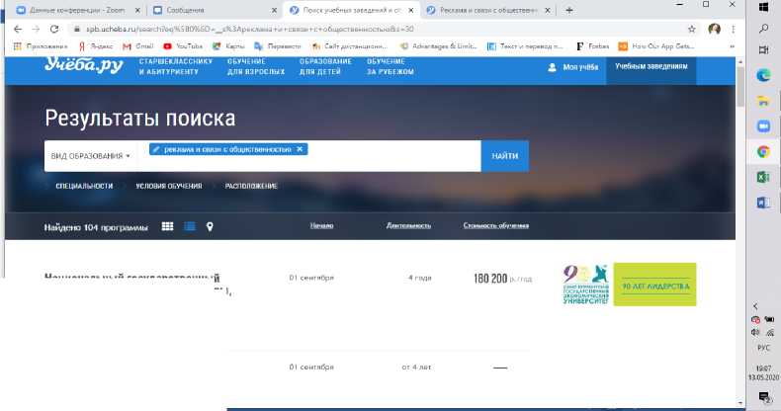Image resolution: width=781 pixels, height=411 pixels.
Task: Click the site lock icon in address bar
Action: pyautogui.click(x=77, y=30)
